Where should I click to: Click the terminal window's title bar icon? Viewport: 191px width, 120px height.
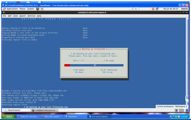click(4, 13)
